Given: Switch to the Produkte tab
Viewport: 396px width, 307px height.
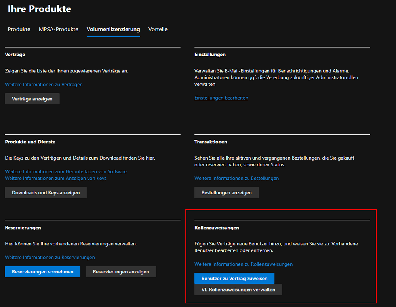Looking at the screenshot, I should click(x=19, y=29).
